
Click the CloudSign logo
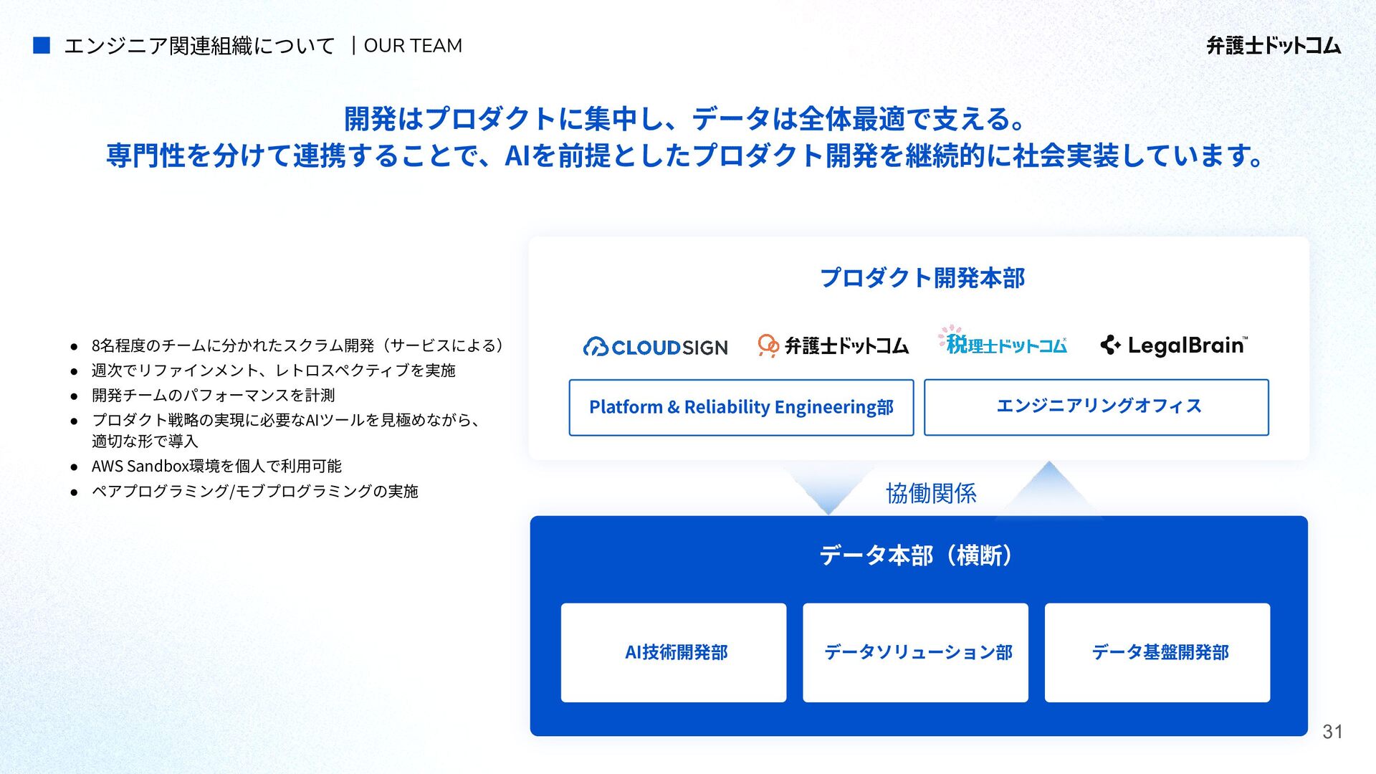point(655,347)
